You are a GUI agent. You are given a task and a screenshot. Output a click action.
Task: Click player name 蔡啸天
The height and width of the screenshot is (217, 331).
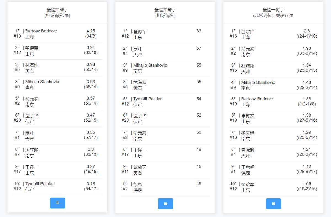coord(140,167)
